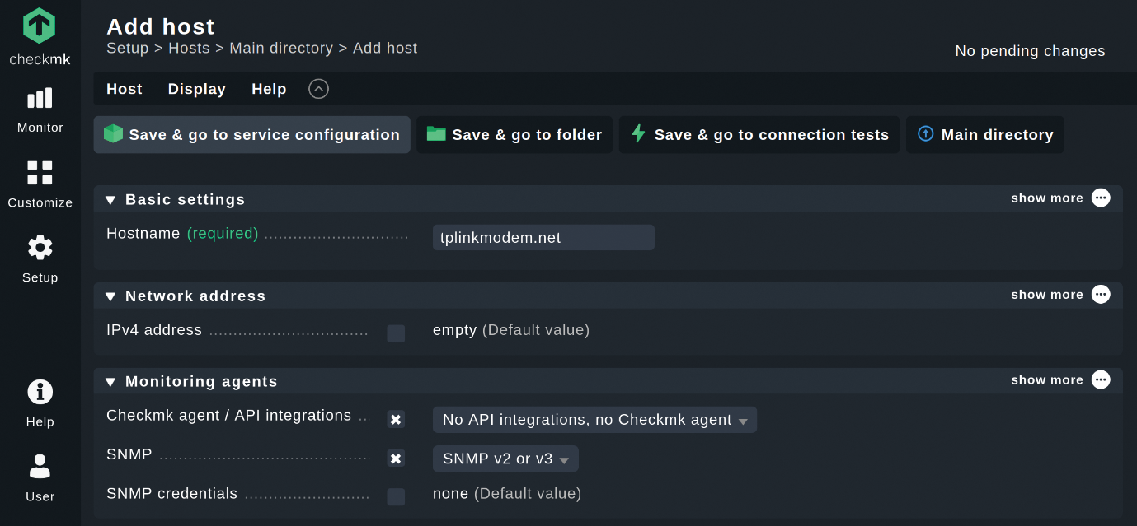Image resolution: width=1137 pixels, height=526 pixels.
Task: Open the User profile icon
Action: [x=40, y=467]
